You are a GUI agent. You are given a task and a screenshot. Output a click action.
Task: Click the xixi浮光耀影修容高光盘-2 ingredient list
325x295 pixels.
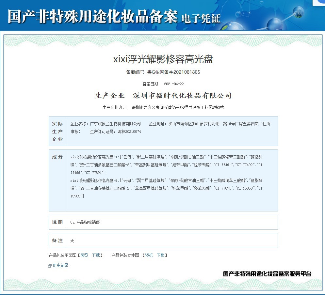coord(167,188)
